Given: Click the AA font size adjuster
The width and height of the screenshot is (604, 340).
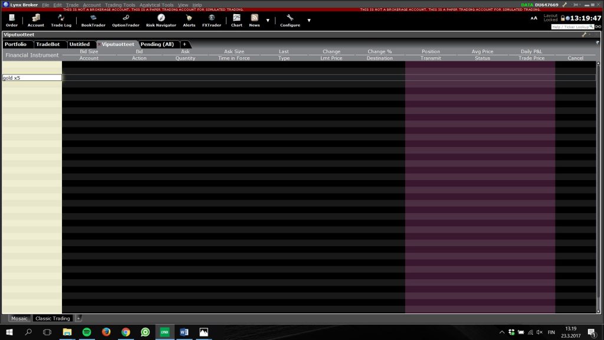Looking at the screenshot, I should 533,18.
